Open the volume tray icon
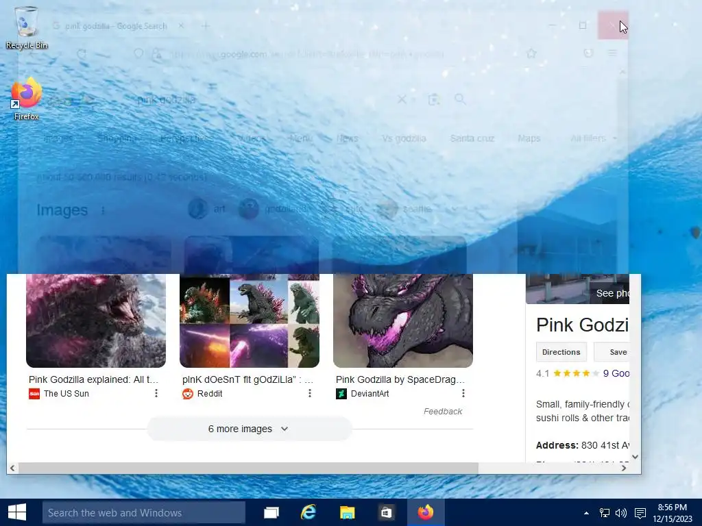The height and width of the screenshot is (526, 702). (621, 513)
